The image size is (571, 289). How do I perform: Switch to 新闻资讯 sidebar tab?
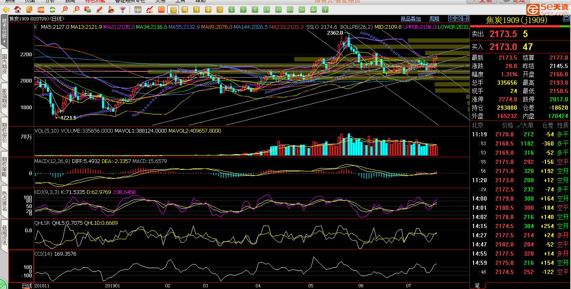click(x=4, y=236)
